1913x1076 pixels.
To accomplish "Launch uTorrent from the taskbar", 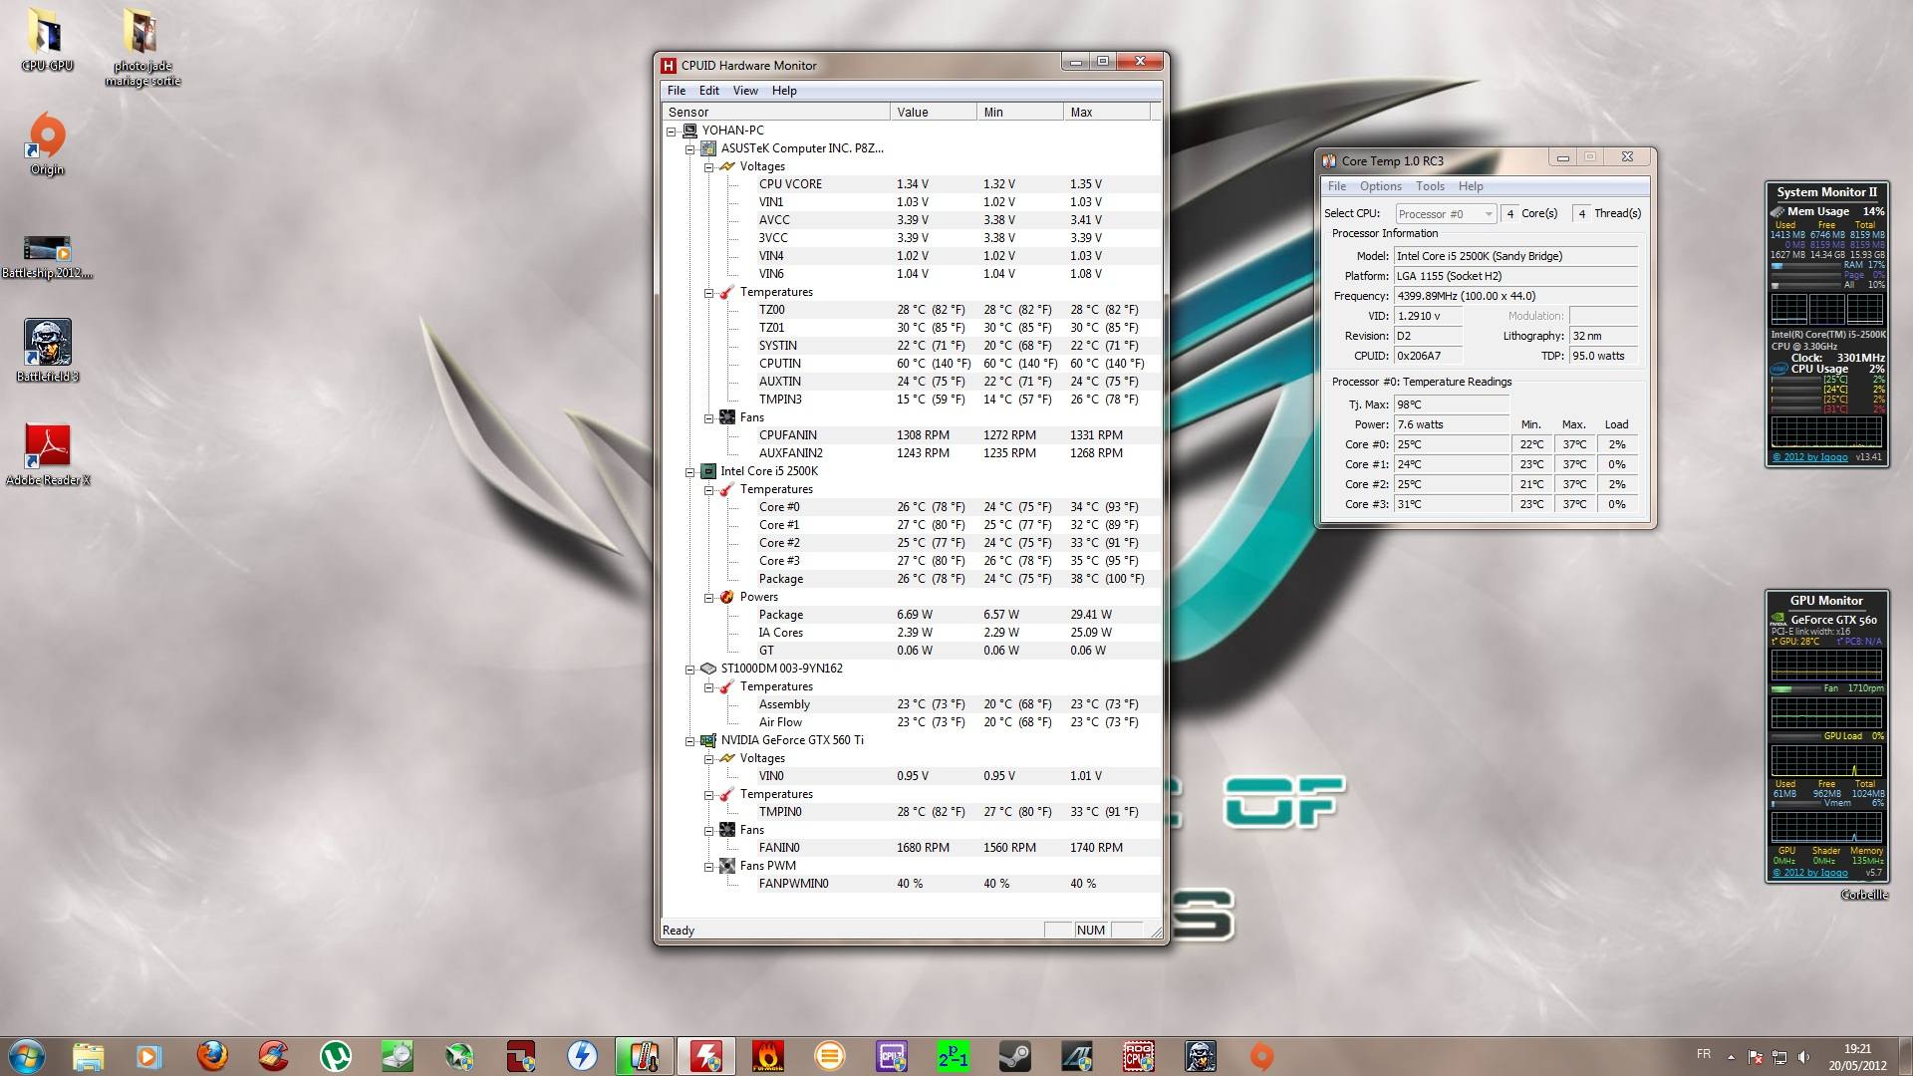I will 335,1055.
